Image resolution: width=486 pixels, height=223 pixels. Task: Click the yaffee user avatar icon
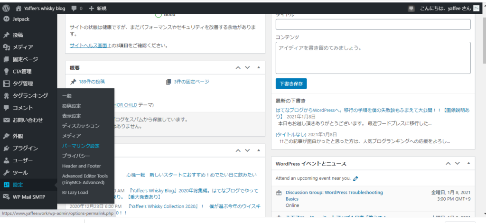point(477,9)
